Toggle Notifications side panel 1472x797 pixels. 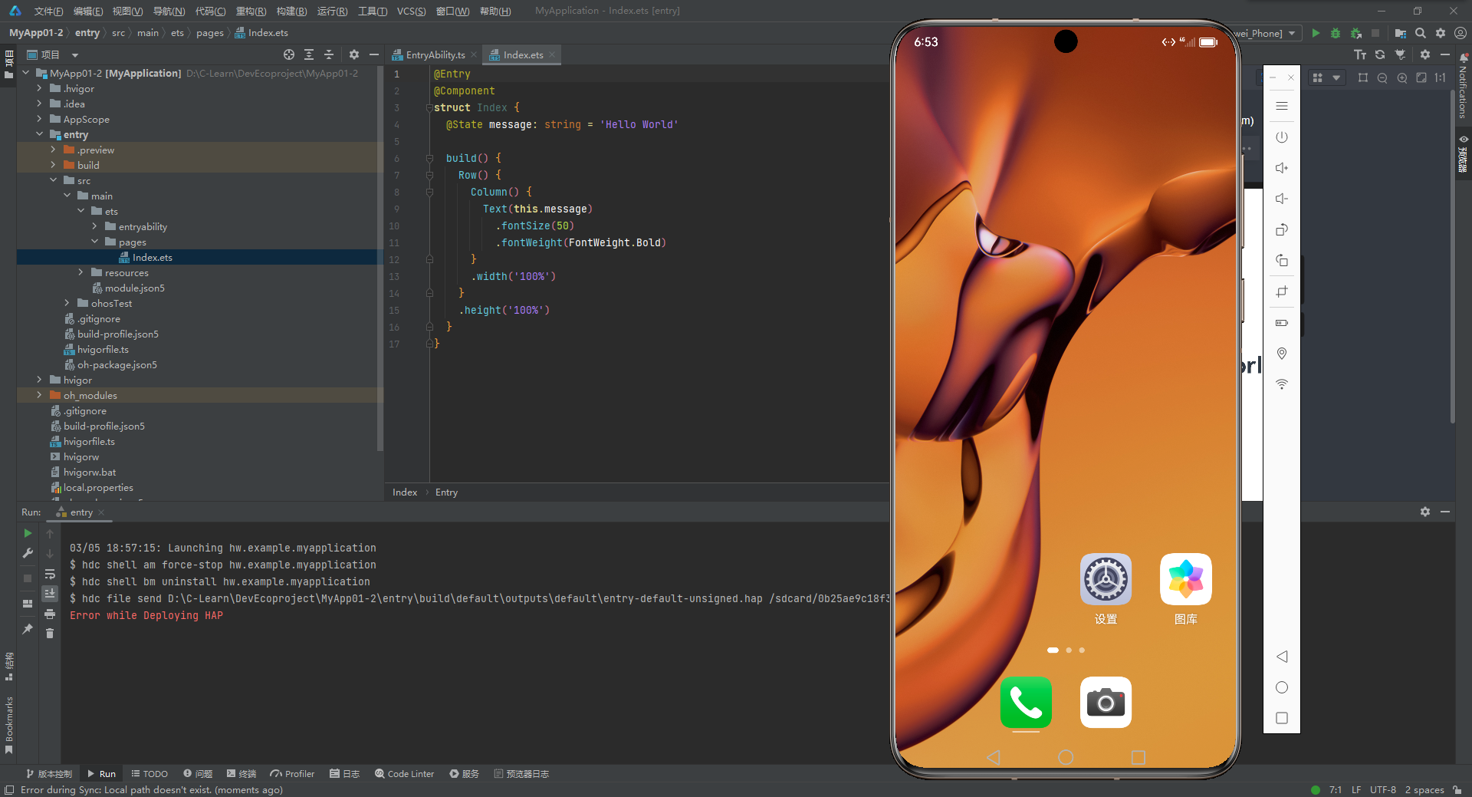1463,86
